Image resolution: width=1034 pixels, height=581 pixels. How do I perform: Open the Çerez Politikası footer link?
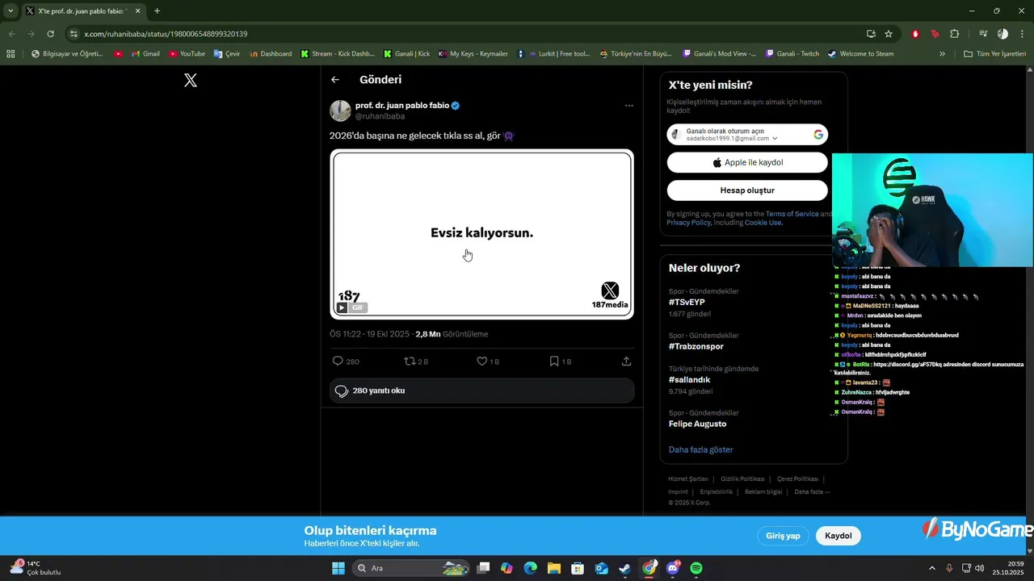coord(797,479)
